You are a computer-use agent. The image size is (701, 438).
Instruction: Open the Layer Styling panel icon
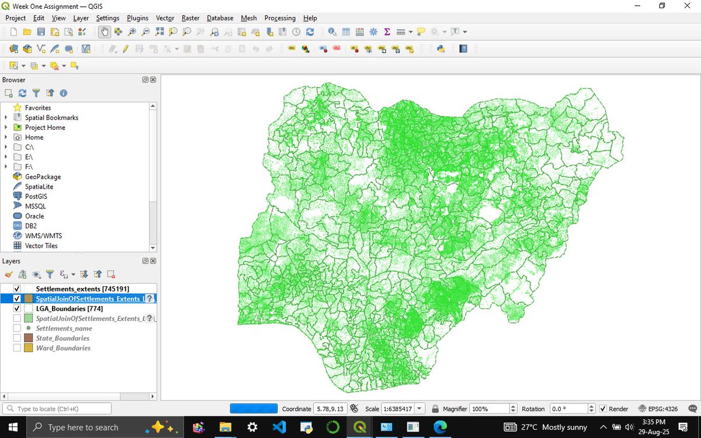(8, 274)
